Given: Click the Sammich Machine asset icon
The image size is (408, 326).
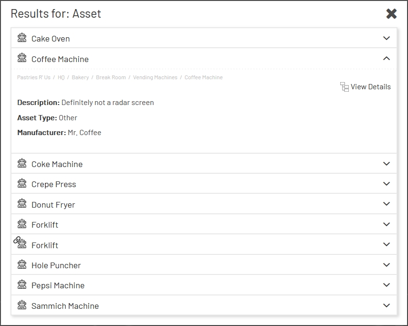Looking at the screenshot, I should [22, 305].
